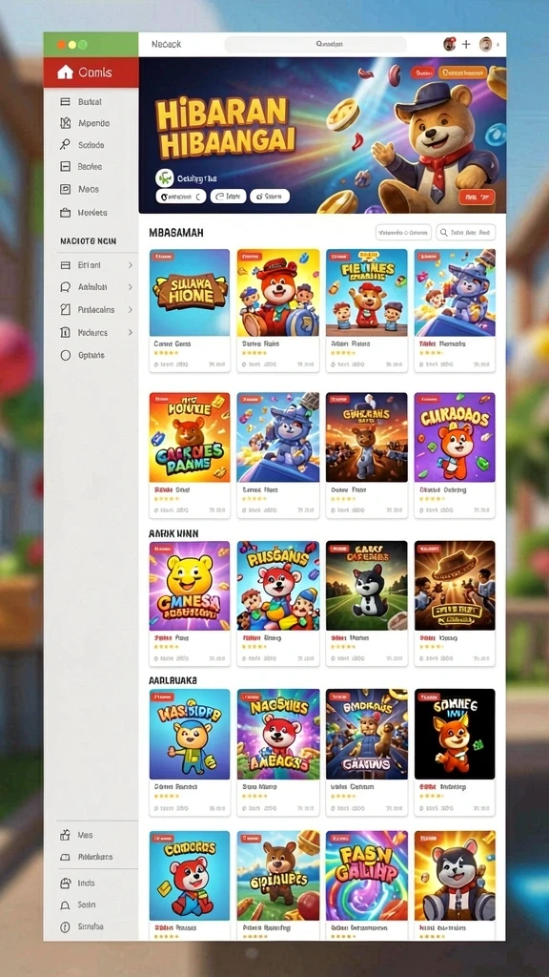Click the middle white pill button in banner
The height and width of the screenshot is (977, 549).
coord(229,197)
